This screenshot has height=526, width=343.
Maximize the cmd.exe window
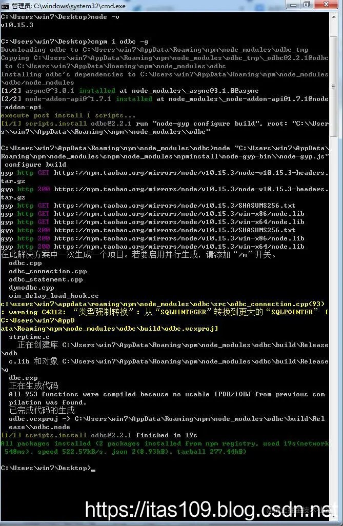point(307,5)
